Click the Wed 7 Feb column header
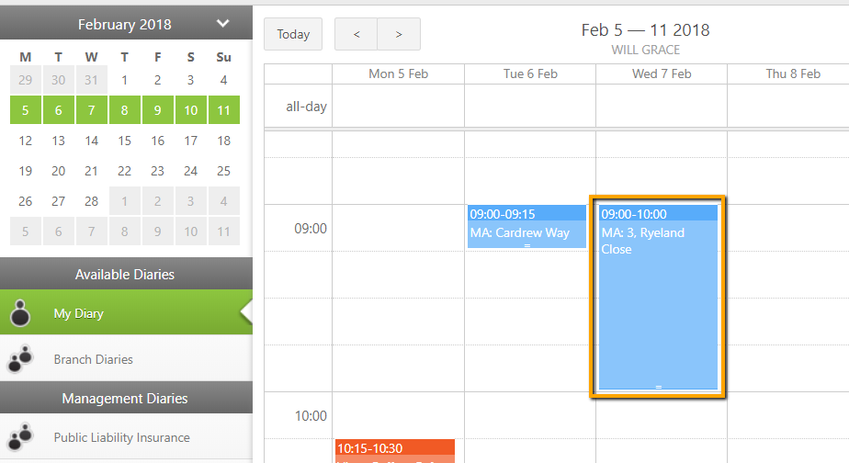The height and width of the screenshot is (463, 849). click(x=662, y=73)
